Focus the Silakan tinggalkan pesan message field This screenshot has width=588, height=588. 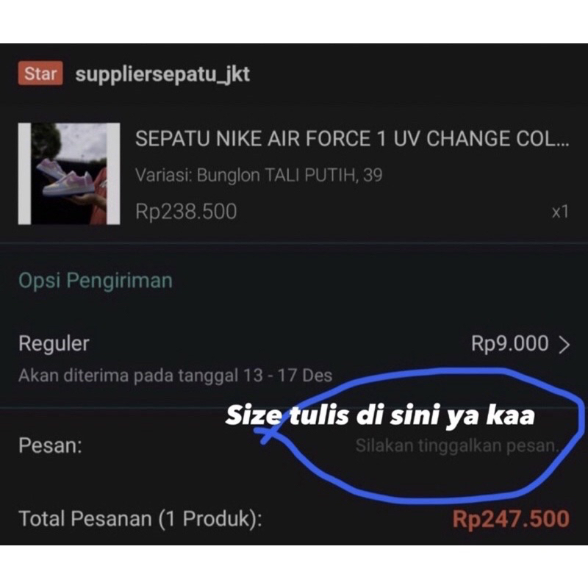[x=457, y=446]
